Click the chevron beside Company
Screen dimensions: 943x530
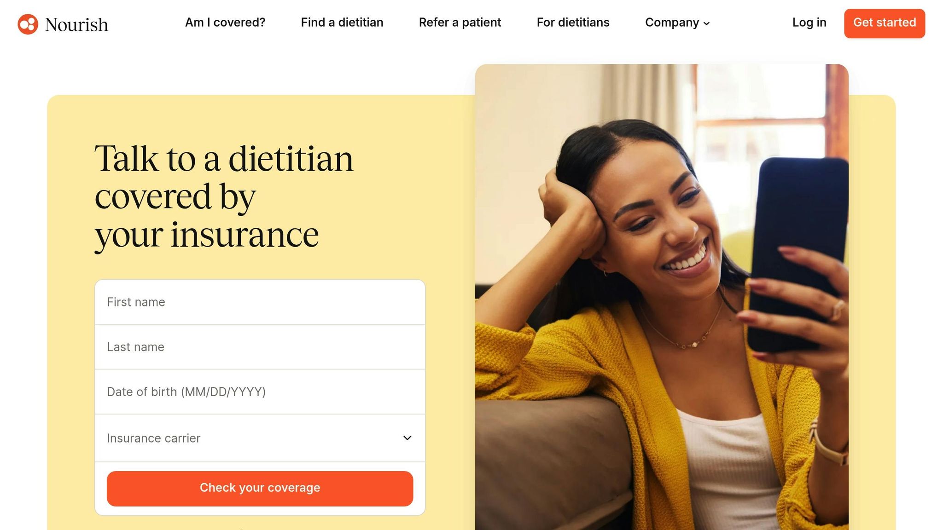706,23
